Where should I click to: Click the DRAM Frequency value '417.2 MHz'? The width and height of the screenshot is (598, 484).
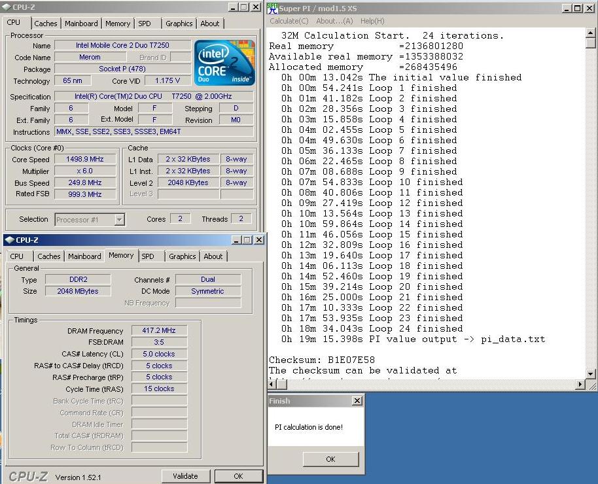(159, 330)
